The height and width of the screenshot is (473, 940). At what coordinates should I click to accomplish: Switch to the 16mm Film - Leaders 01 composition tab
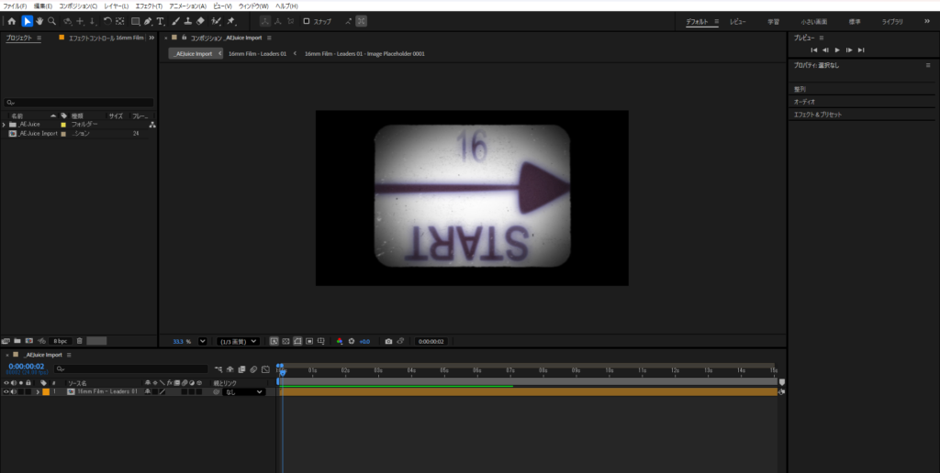pyautogui.click(x=257, y=54)
